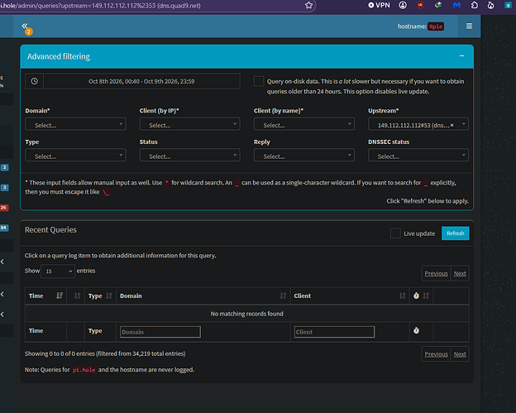Bookmark this page with the star icon

point(308,5)
